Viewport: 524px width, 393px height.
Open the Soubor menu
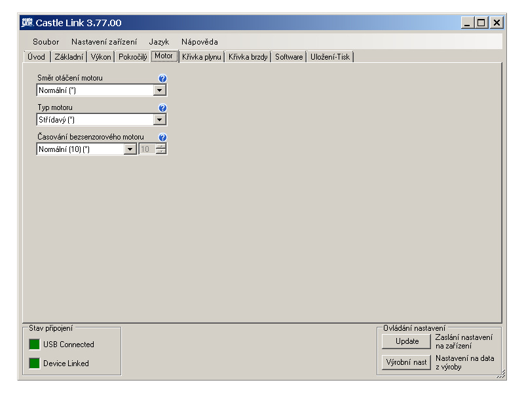pos(46,42)
